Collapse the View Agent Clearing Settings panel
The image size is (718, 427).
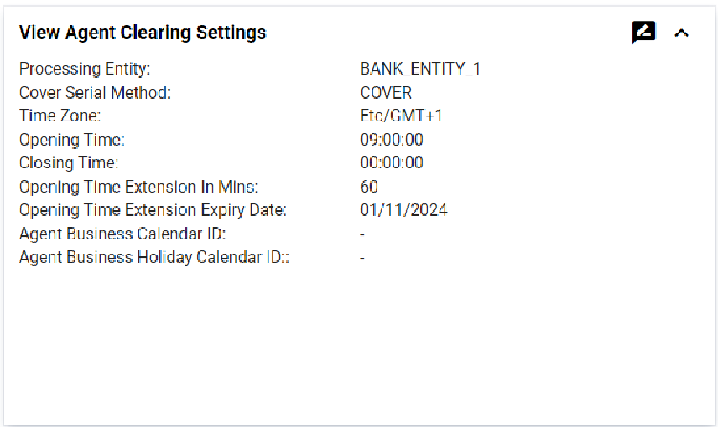[682, 33]
